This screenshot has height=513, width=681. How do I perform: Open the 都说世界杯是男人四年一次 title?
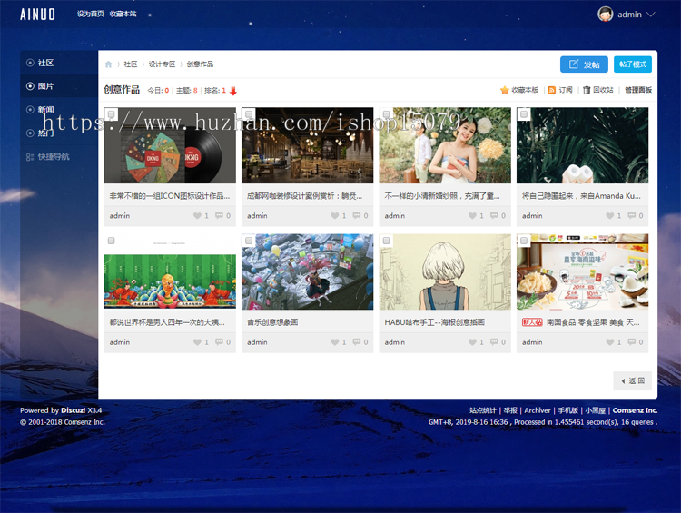167,322
